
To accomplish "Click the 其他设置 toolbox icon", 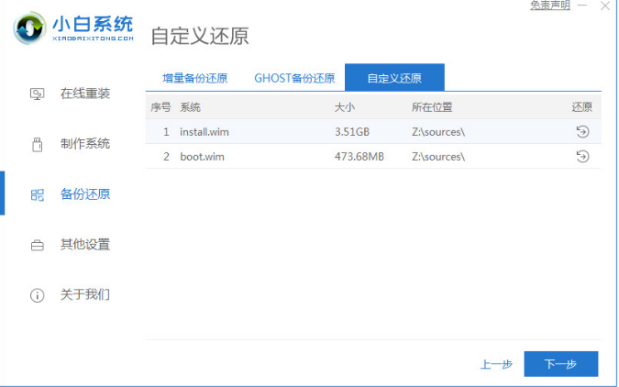I will (x=37, y=245).
